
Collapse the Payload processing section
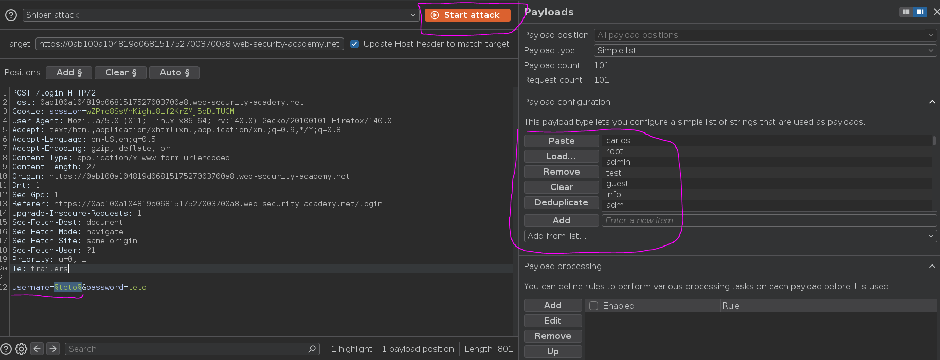[x=932, y=266]
